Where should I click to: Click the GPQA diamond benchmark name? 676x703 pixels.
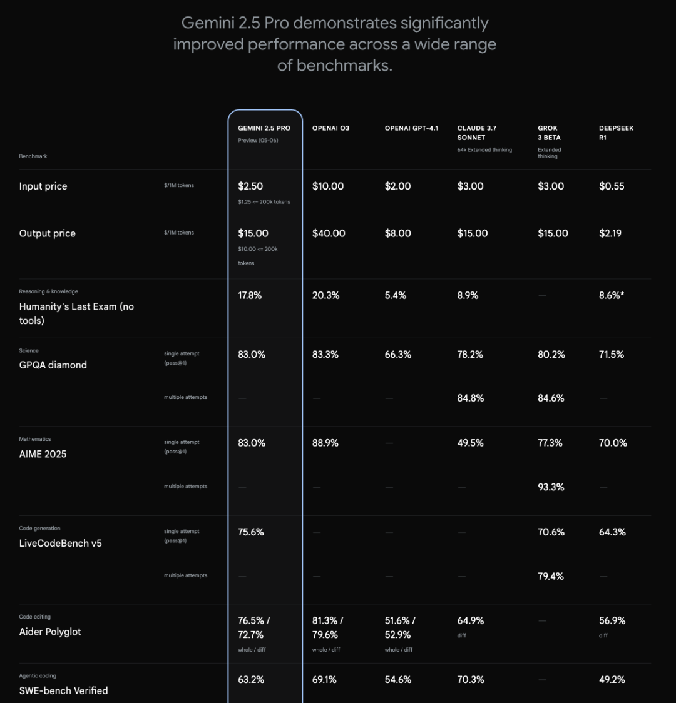tap(53, 365)
